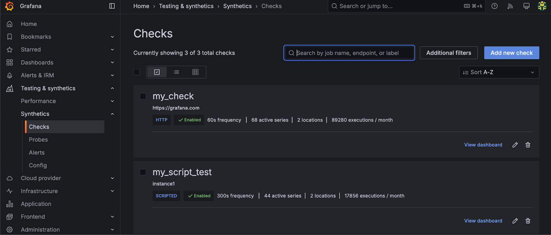The width and height of the screenshot is (551, 235).
Task: Open Probes in the sidebar
Action: click(38, 140)
